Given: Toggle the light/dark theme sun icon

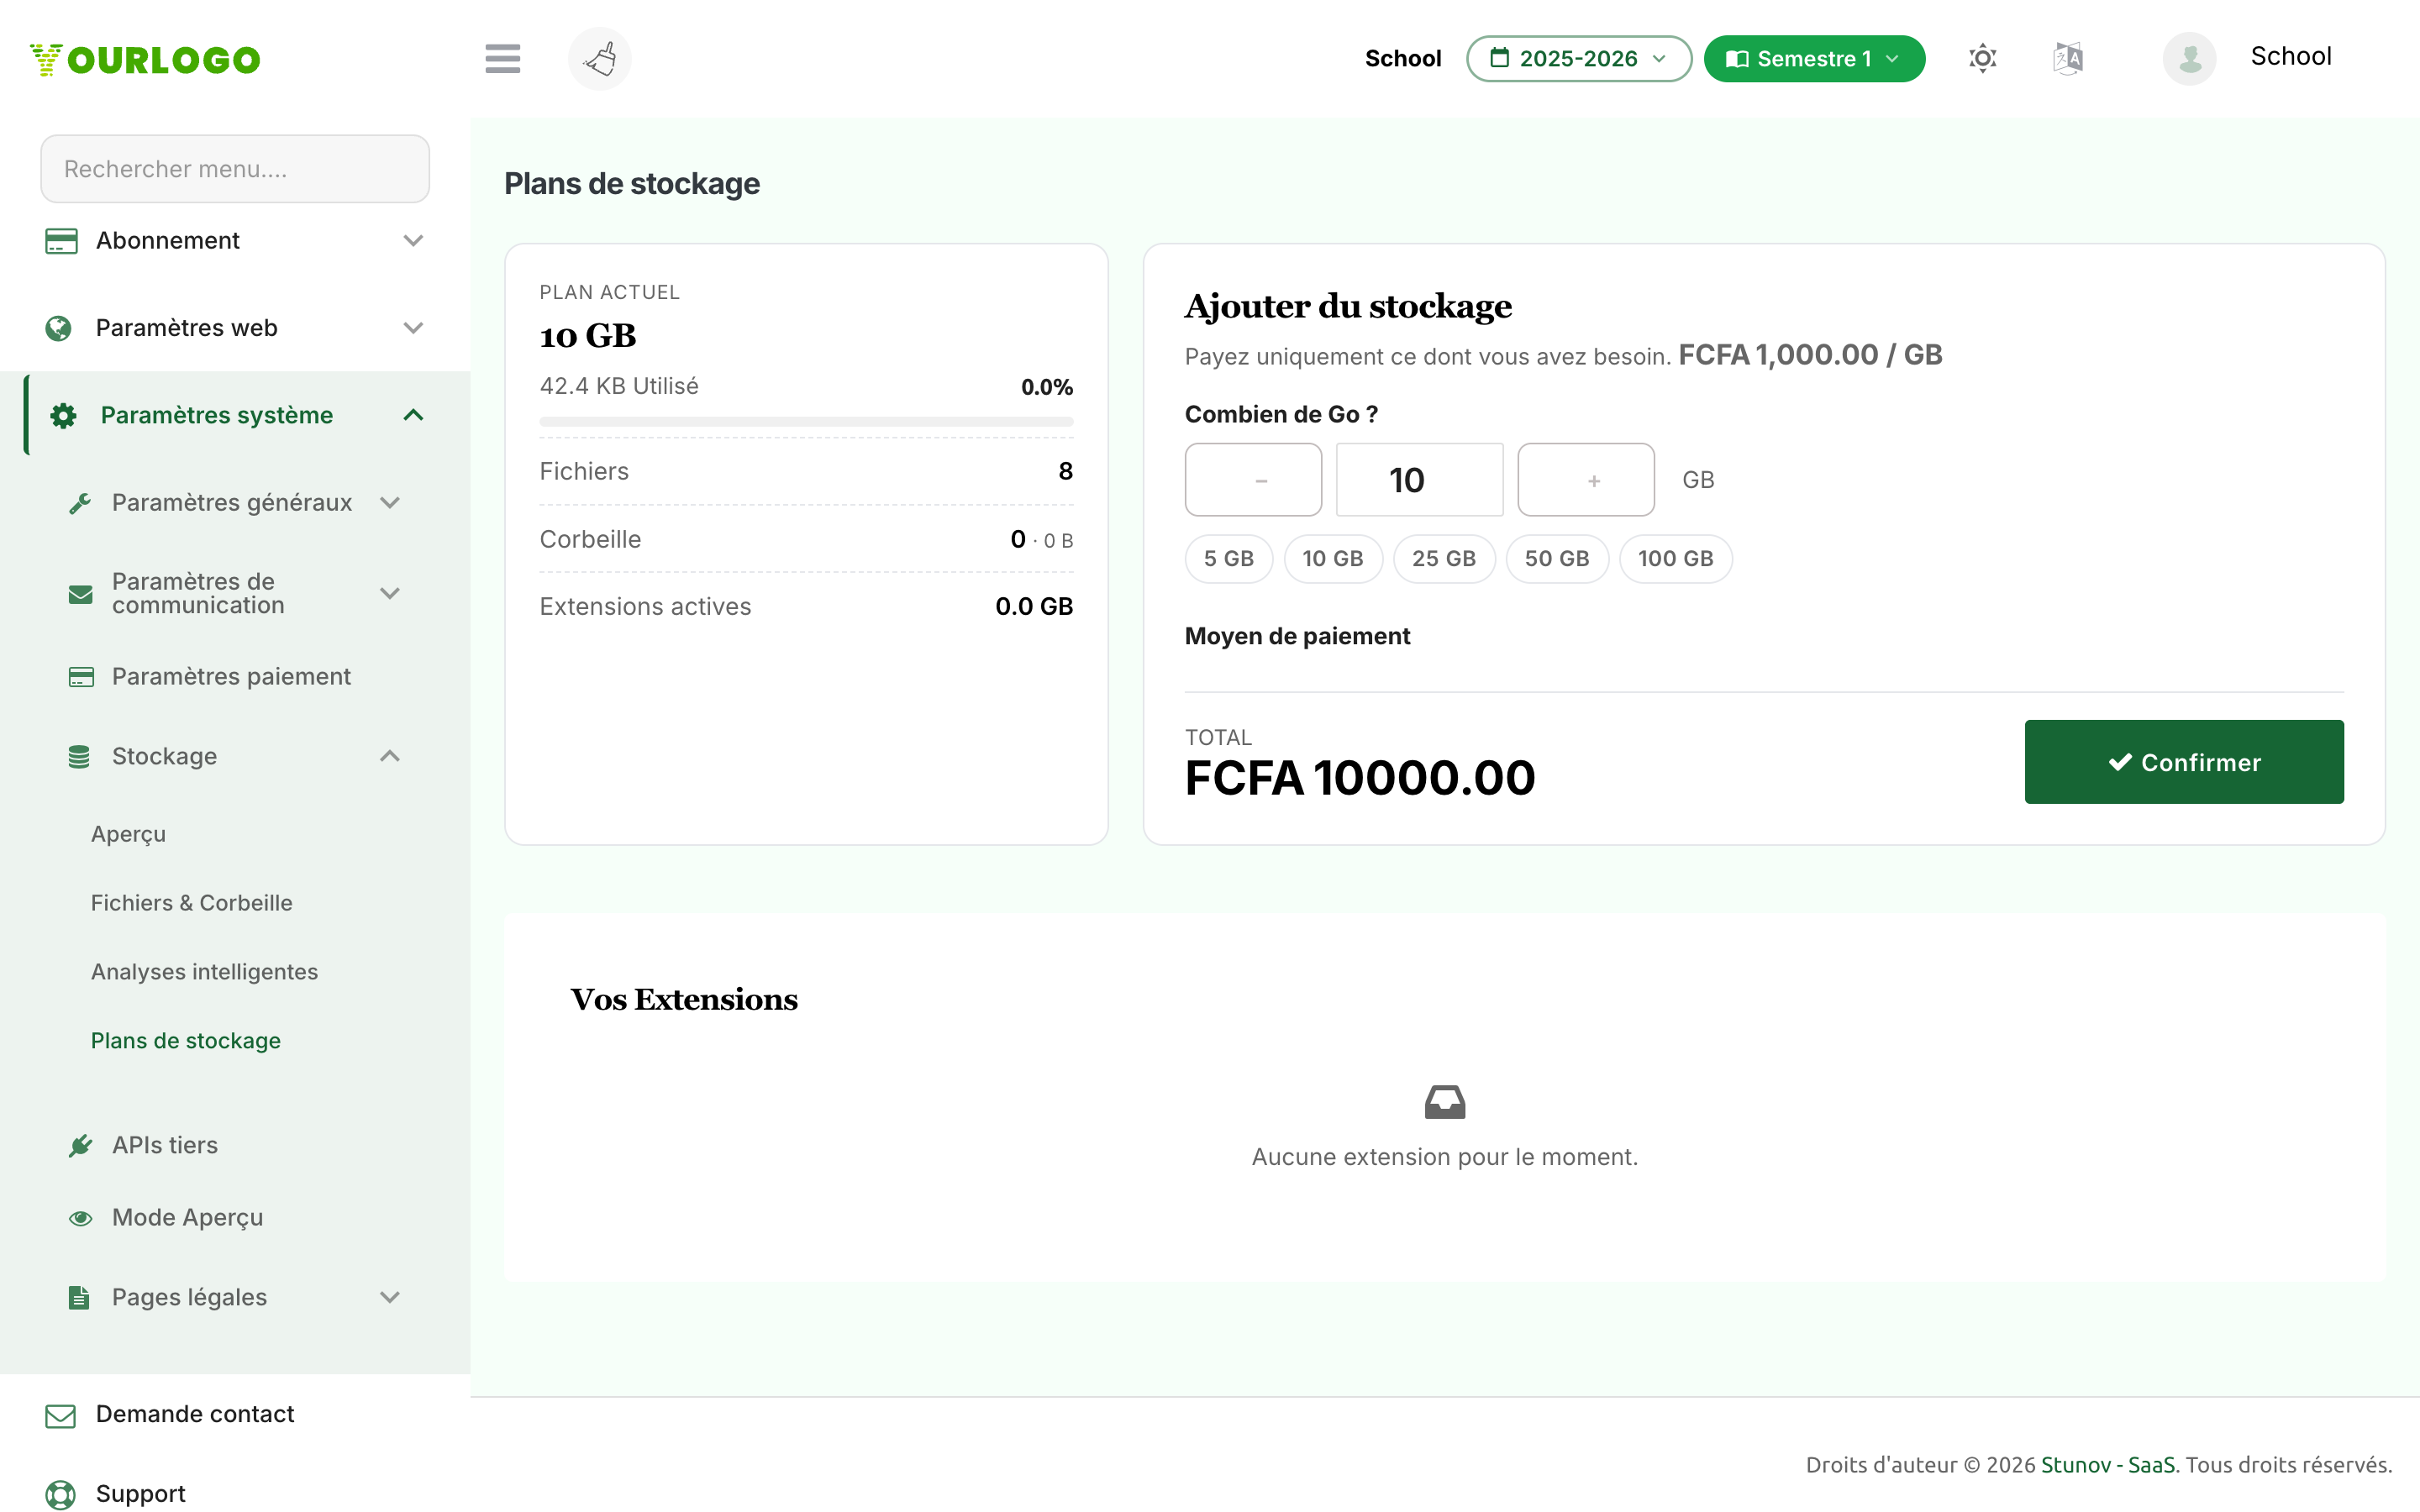Looking at the screenshot, I should pos(1982,58).
